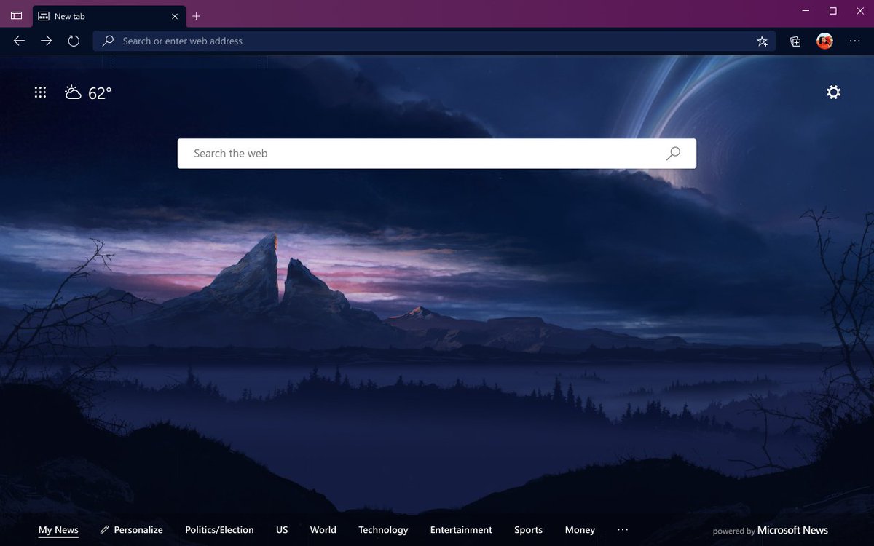This screenshot has width=874, height=546.
Task: Open the app launcher grid icon
Action: (x=40, y=92)
